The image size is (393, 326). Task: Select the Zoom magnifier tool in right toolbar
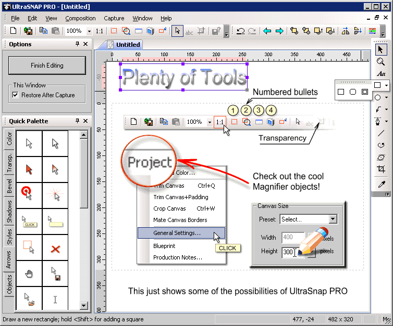[x=380, y=61]
